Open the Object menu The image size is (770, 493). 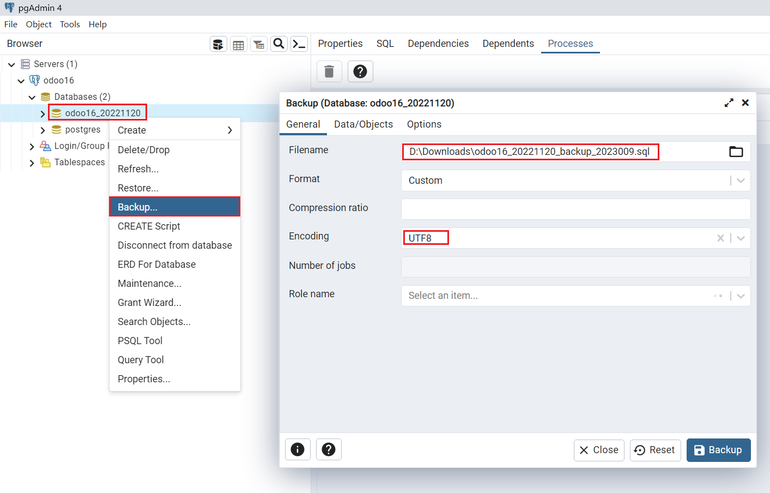(39, 25)
